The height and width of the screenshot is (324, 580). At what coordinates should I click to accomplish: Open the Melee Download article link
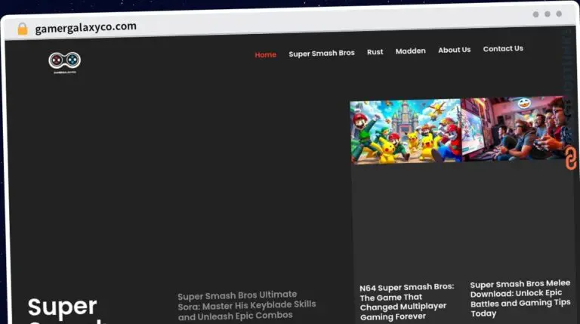coord(520,299)
